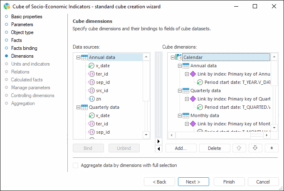284x191 pixels.
Task: Click the Add... button
Action: pos(180,147)
